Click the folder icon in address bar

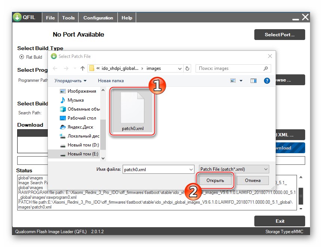(x=92, y=68)
